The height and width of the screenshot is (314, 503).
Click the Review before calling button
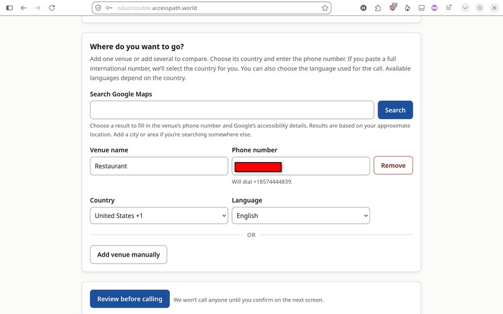[x=130, y=299]
